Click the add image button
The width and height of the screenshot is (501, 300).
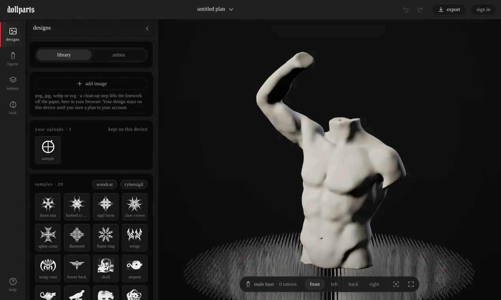click(x=92, y=84)
